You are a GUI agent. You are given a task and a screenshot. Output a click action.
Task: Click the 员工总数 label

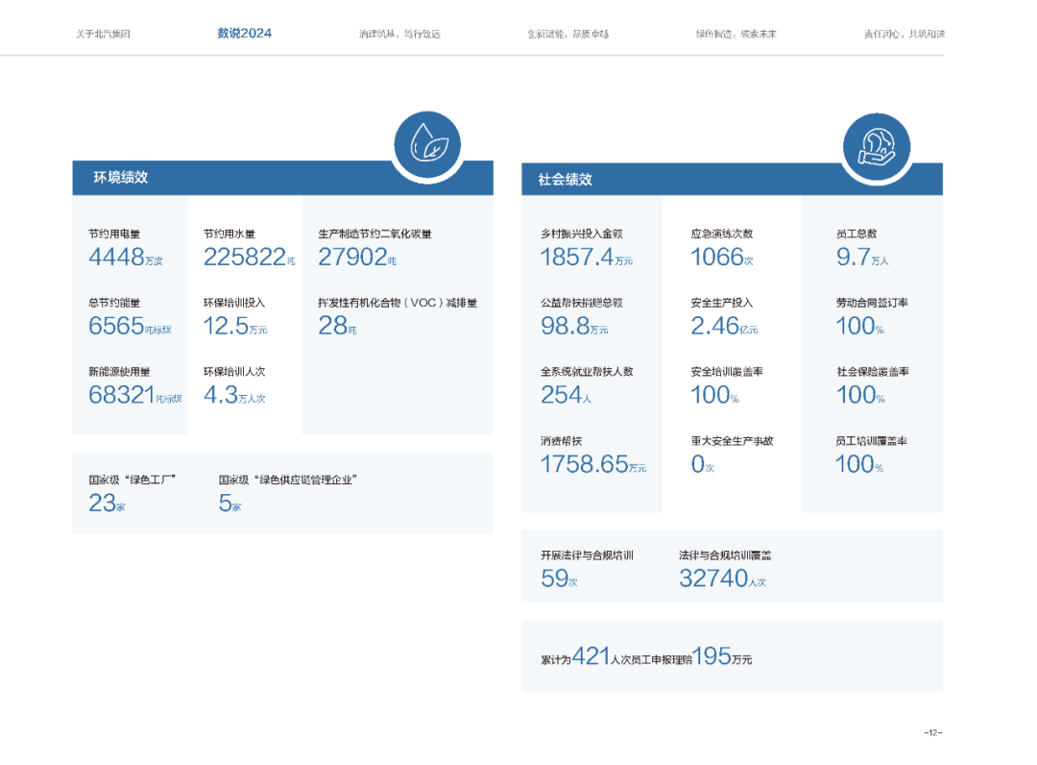pos(856,234)
